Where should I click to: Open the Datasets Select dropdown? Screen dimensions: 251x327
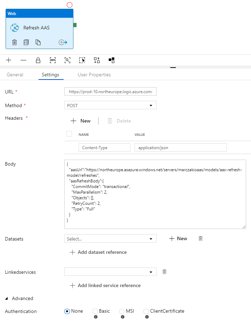tap(110, 238)
